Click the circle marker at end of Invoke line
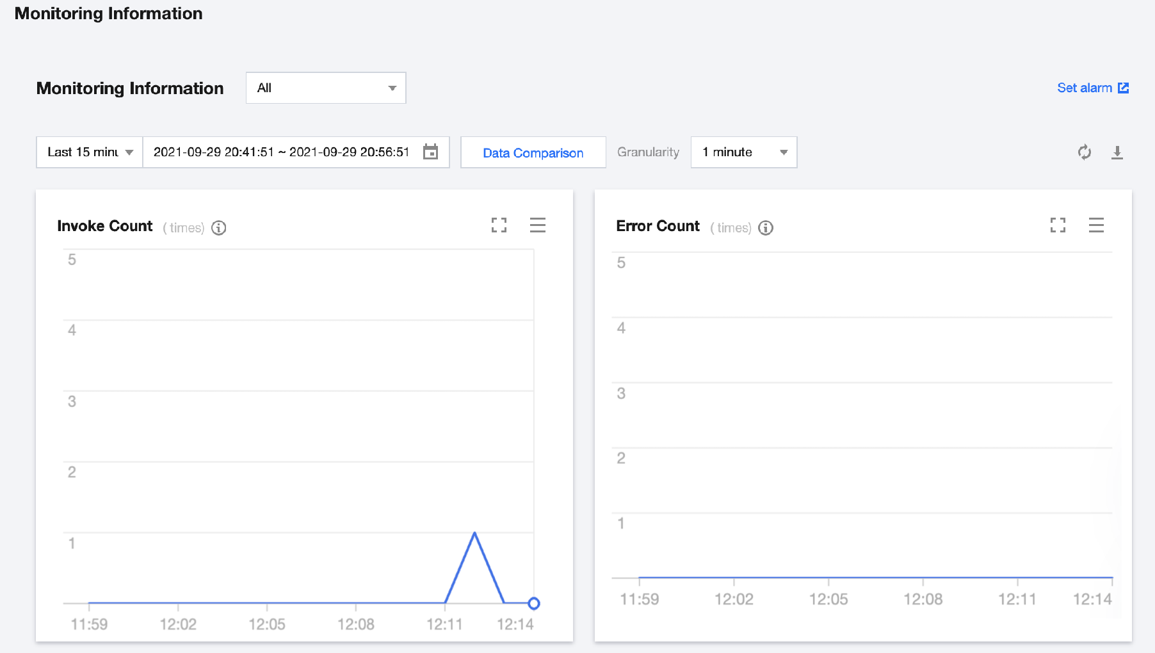The image size is (1155, 653). point(534,603)
